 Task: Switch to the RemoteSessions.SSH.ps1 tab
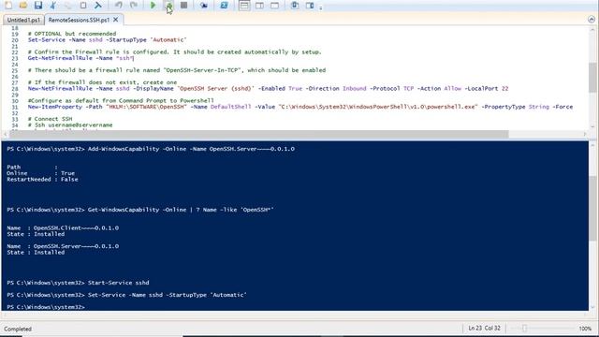79,20
